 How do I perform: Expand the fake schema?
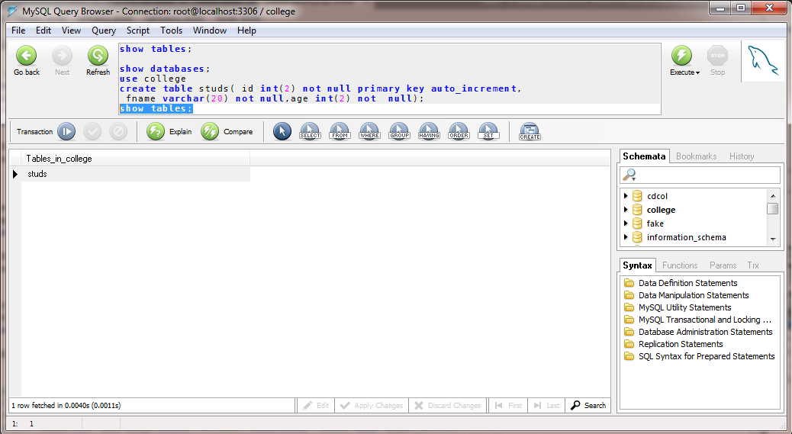click(626, 223)
